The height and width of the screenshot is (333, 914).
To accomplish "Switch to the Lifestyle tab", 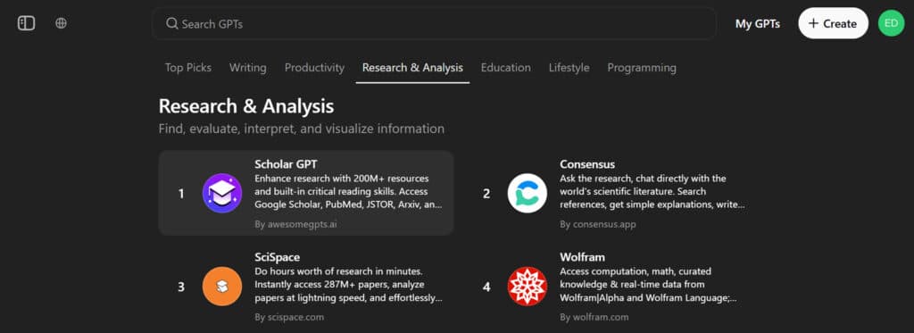I will coord(569,68).
